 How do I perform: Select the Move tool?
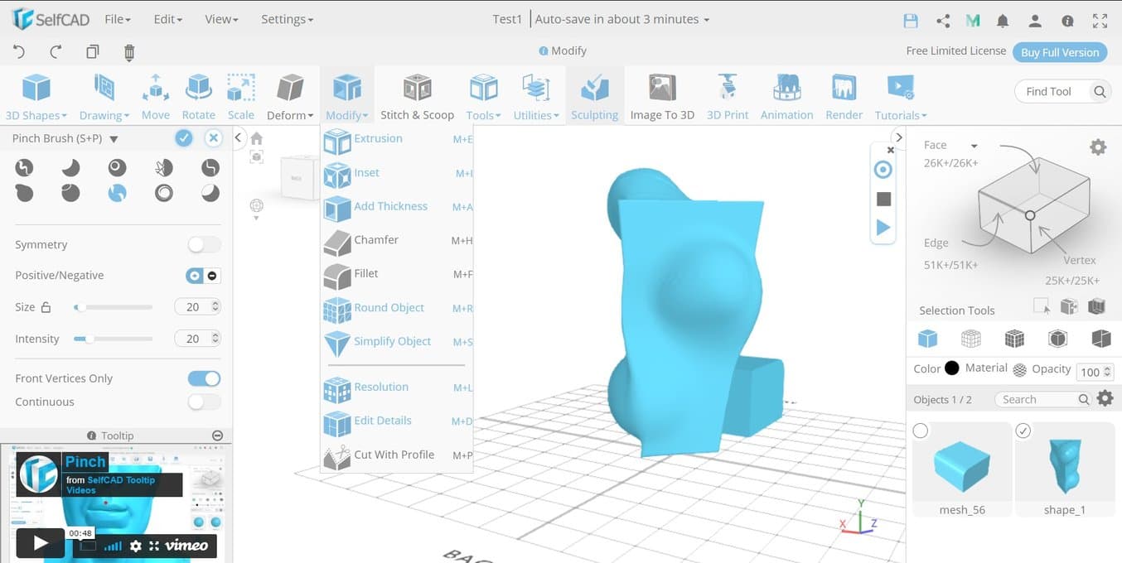[x=155, y=97]
